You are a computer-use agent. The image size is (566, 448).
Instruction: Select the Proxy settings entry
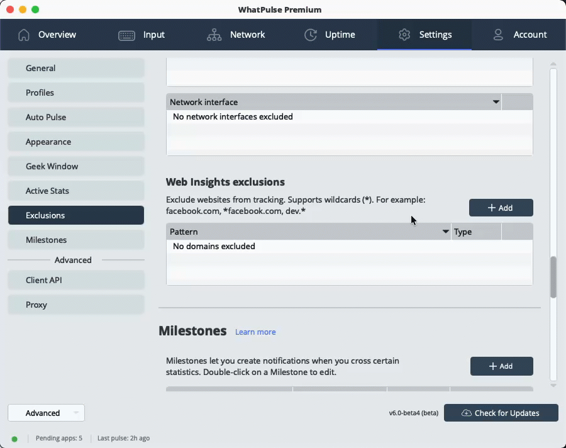click(75, 305)
